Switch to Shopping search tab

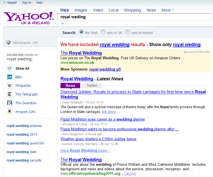tap(132, 10)
